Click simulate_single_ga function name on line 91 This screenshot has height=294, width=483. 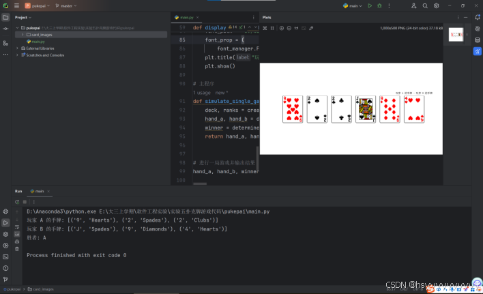(232, 101)
